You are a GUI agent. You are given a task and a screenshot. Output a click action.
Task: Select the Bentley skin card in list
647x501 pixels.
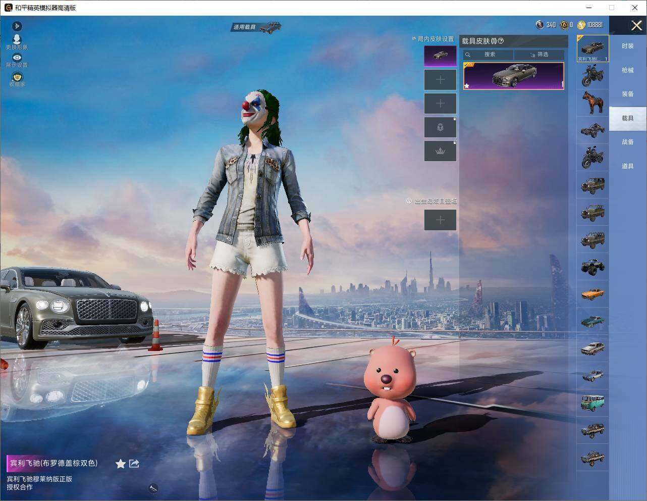click(513, 76)
